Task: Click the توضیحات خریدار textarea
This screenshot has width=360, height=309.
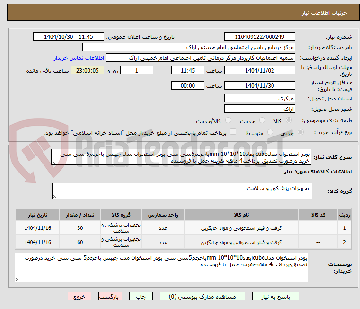Action: pyautogui.click(x=161, y=267)
